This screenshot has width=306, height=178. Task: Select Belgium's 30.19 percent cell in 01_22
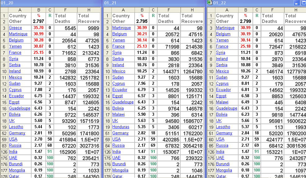point(245,34)
